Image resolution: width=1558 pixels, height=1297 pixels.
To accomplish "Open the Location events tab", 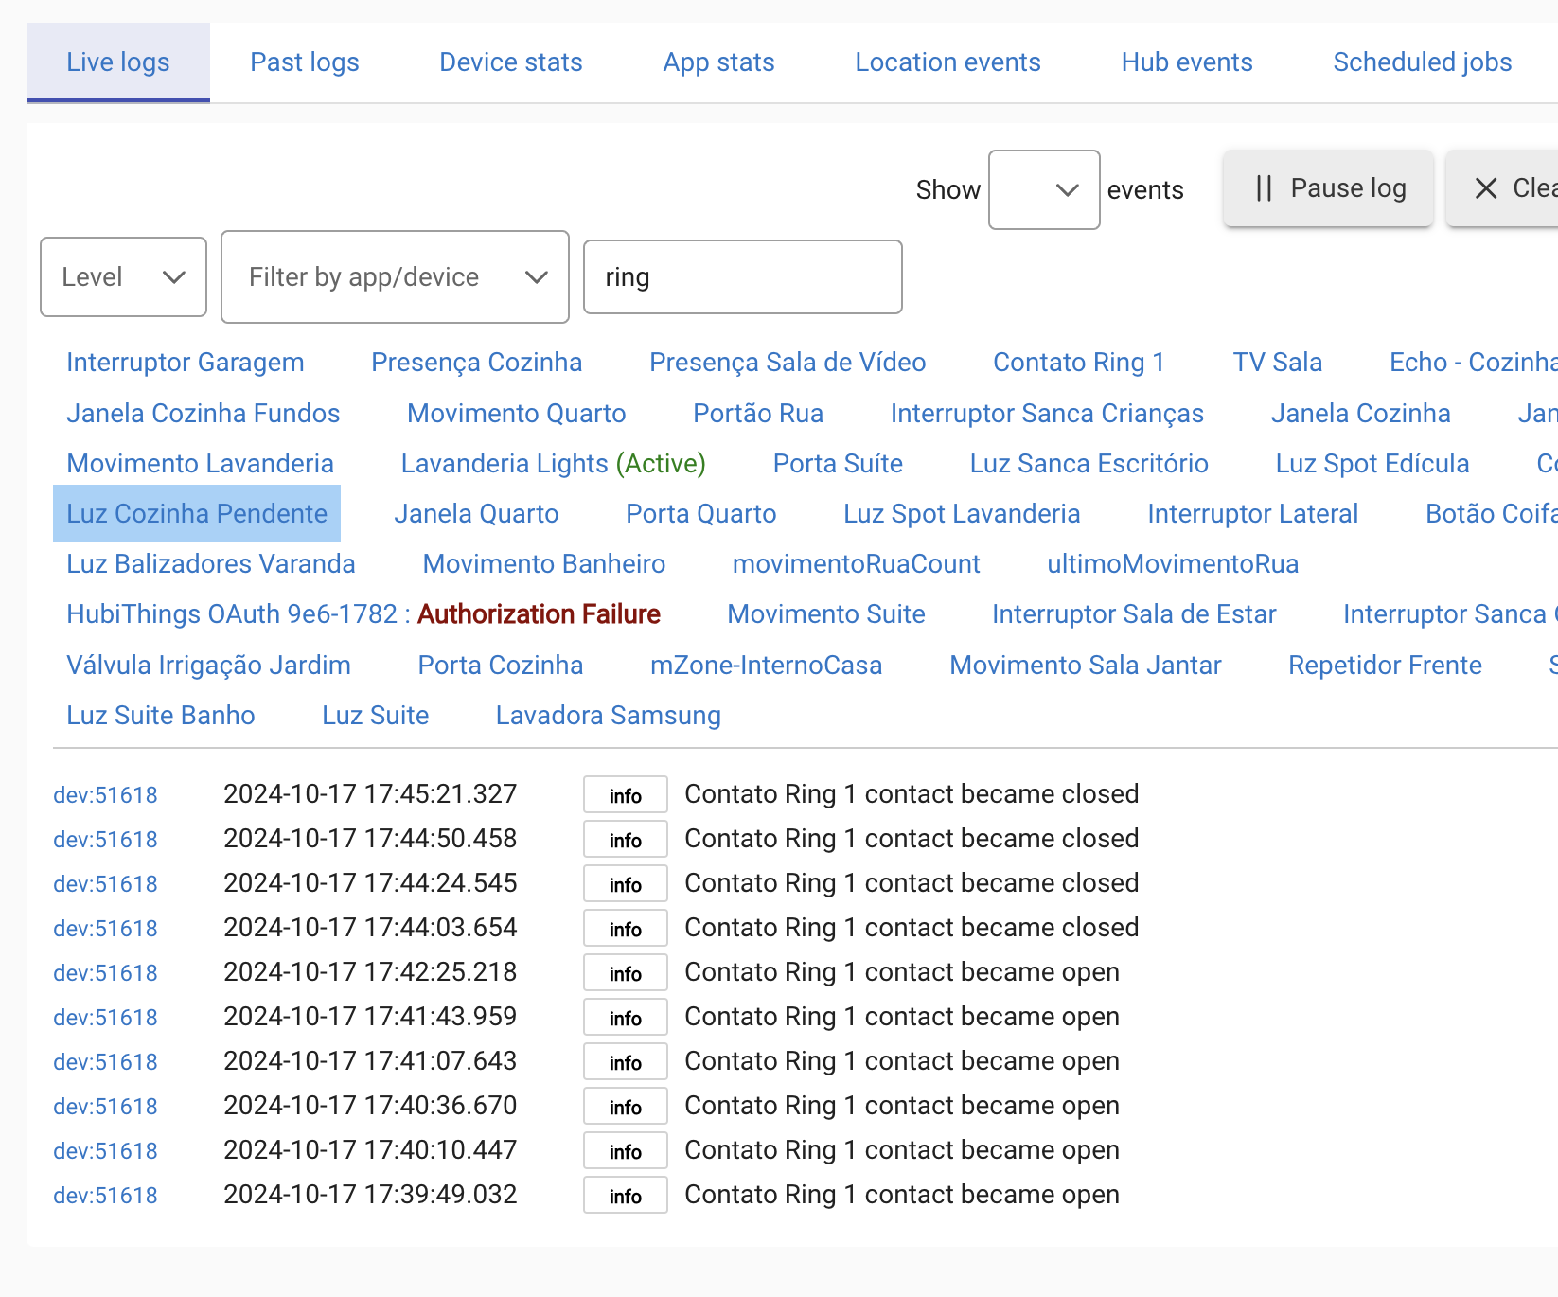I will tap(948, 62).
